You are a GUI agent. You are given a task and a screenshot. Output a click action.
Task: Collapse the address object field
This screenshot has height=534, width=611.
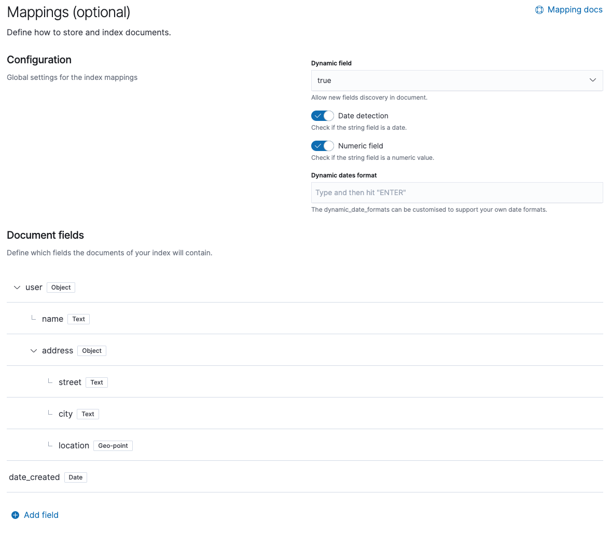point(34,351)
